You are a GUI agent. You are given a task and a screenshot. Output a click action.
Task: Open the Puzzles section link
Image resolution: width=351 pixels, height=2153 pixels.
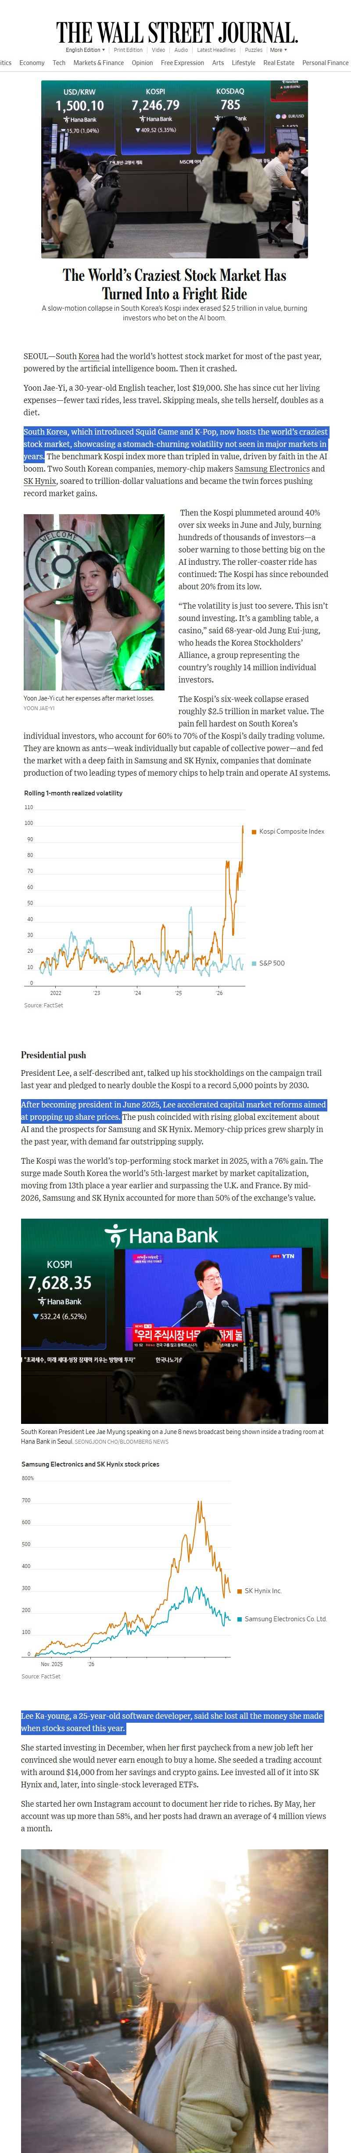254,50
